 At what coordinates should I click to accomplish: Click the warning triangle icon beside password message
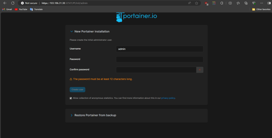coord(71,79)
